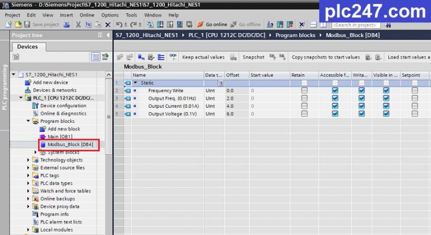431x235 pixels.
Task: Click the Open project icon
Action: (x=18, y=25)
